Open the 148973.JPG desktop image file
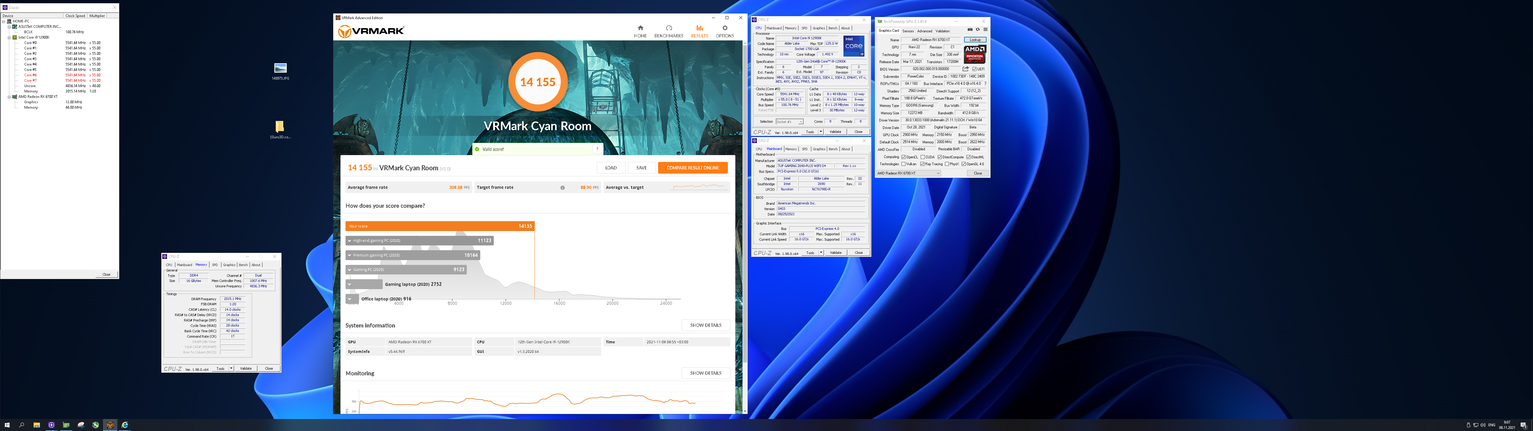 280,72
